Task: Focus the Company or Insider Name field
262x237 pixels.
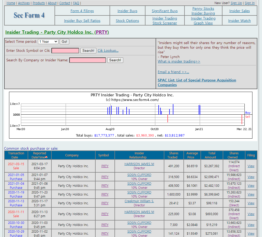Action: click(x=88, y=60)
